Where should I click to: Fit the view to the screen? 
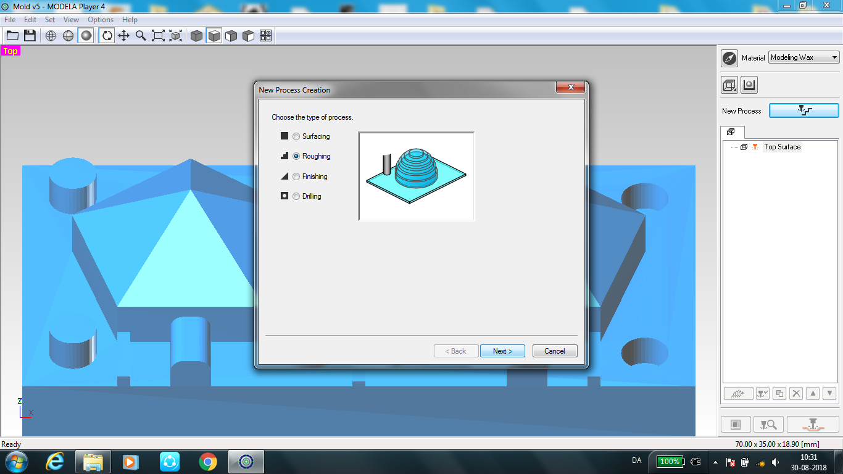(158, 36)
